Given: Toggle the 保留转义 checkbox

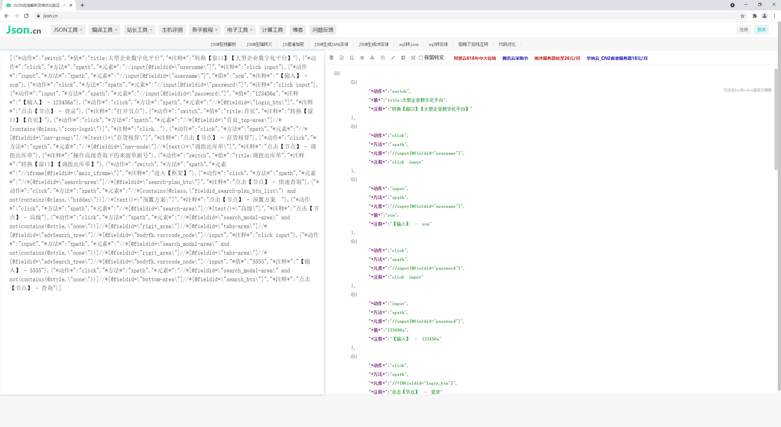Looking at the screenshot, I should point(421,58).
